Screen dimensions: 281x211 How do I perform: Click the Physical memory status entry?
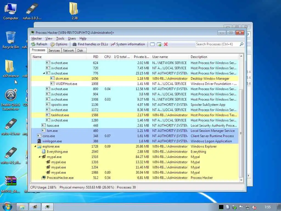[87, 187]
